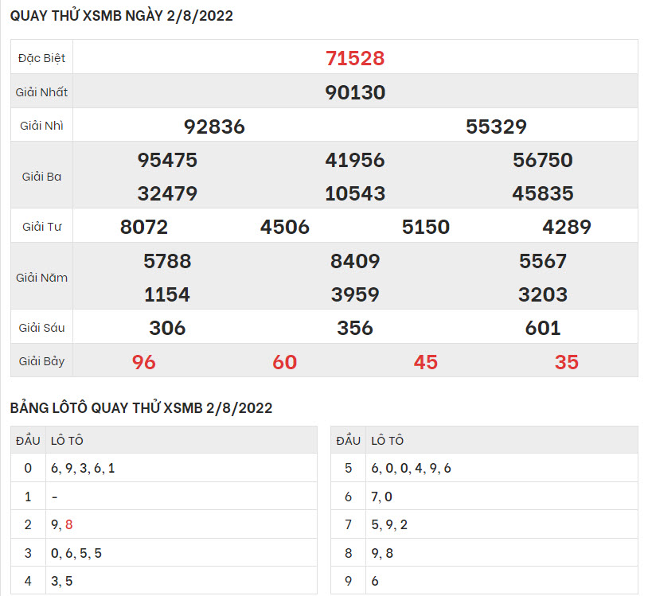The width and height of the screenshot is (648, 596).
Task: Select the Giải Ba number 45835
Action: coord(543,193)
